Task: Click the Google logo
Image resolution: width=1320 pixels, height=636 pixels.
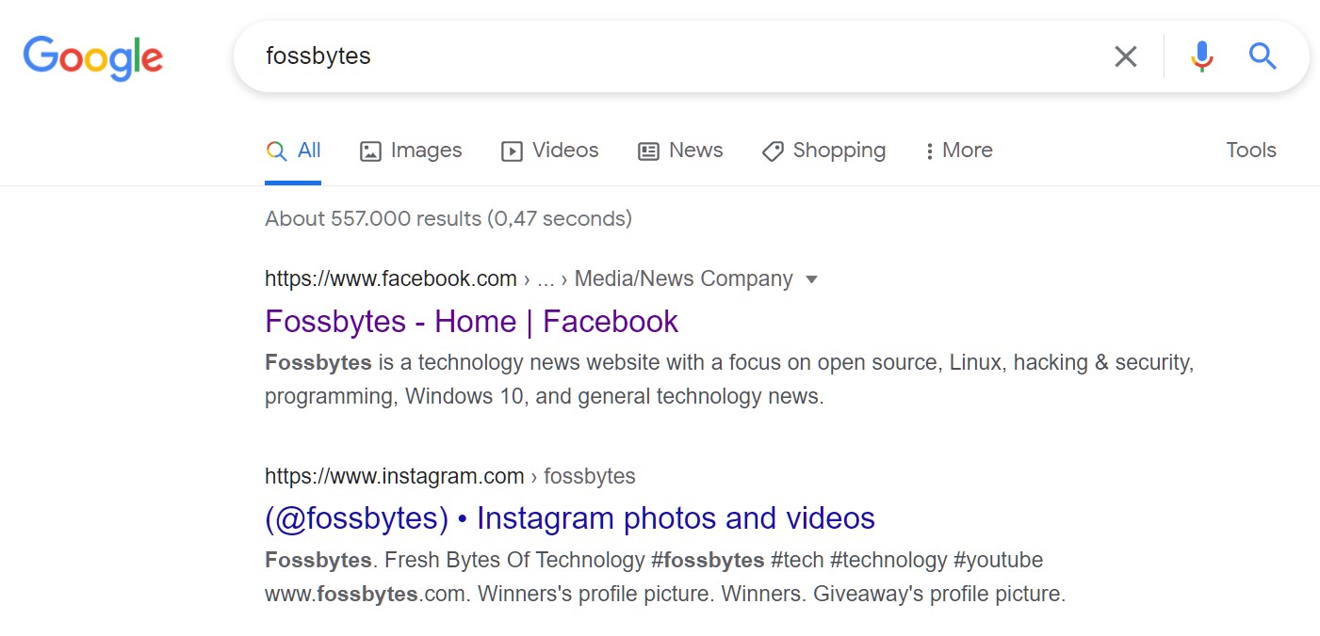Action: (92, 57)
